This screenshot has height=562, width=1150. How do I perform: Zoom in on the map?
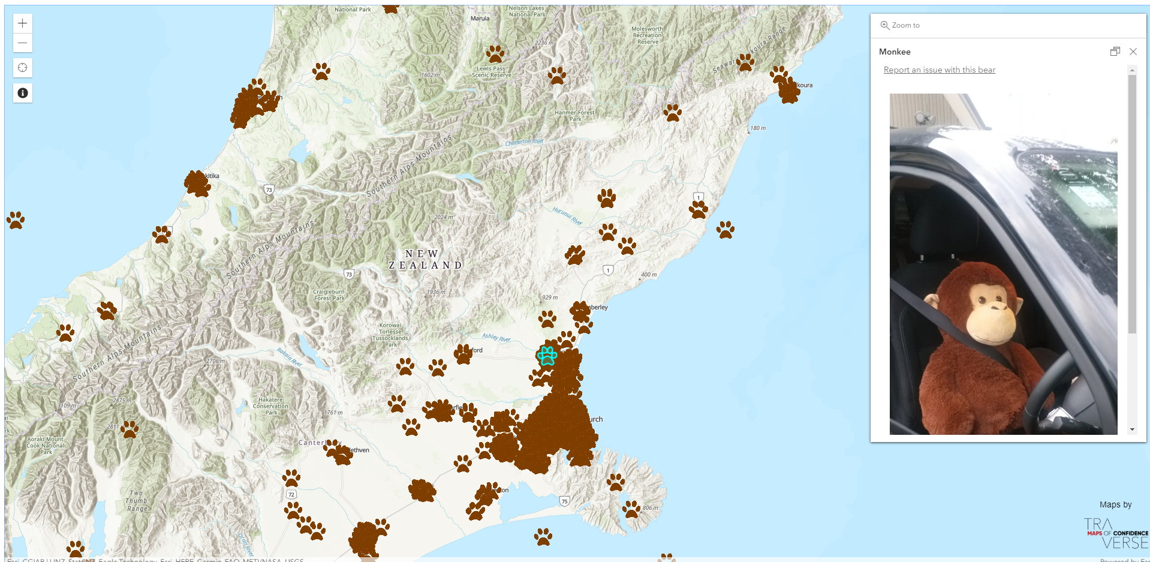pyautogui.click(x=22, y=23)
